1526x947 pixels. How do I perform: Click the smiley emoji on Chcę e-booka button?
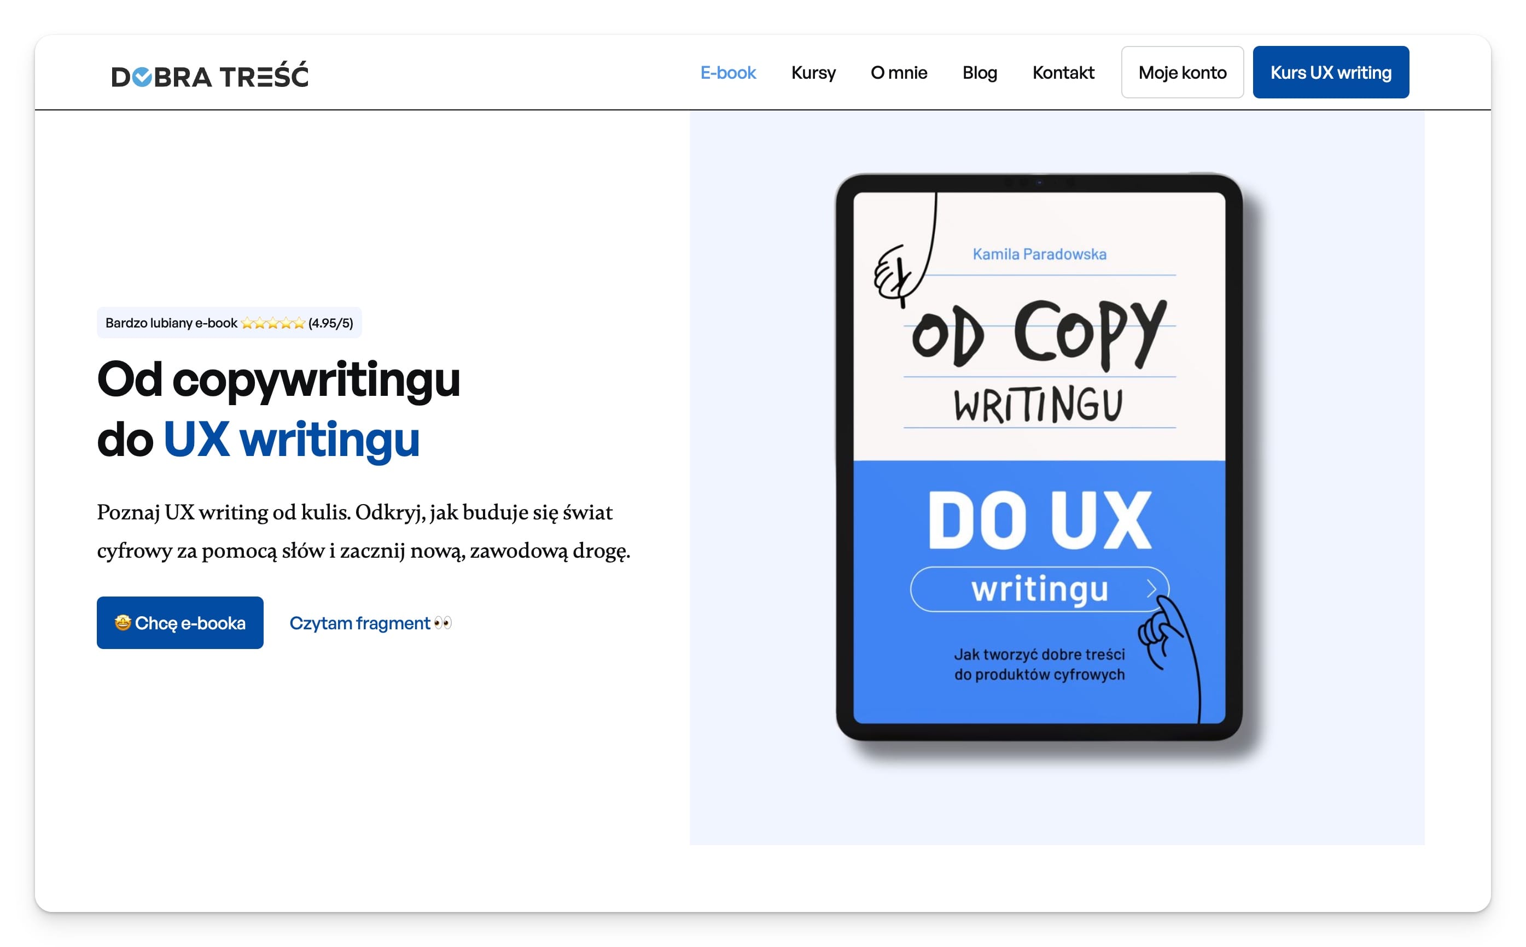point(123,623)
